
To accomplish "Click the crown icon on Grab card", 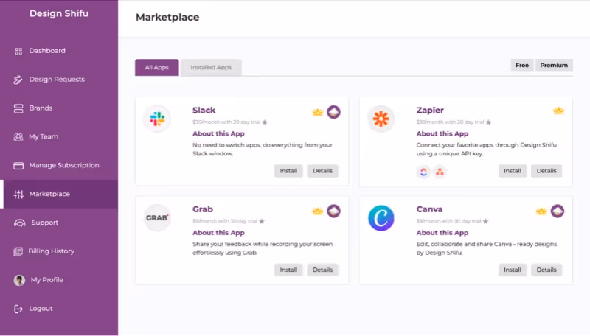I will (x=318, y=211).
